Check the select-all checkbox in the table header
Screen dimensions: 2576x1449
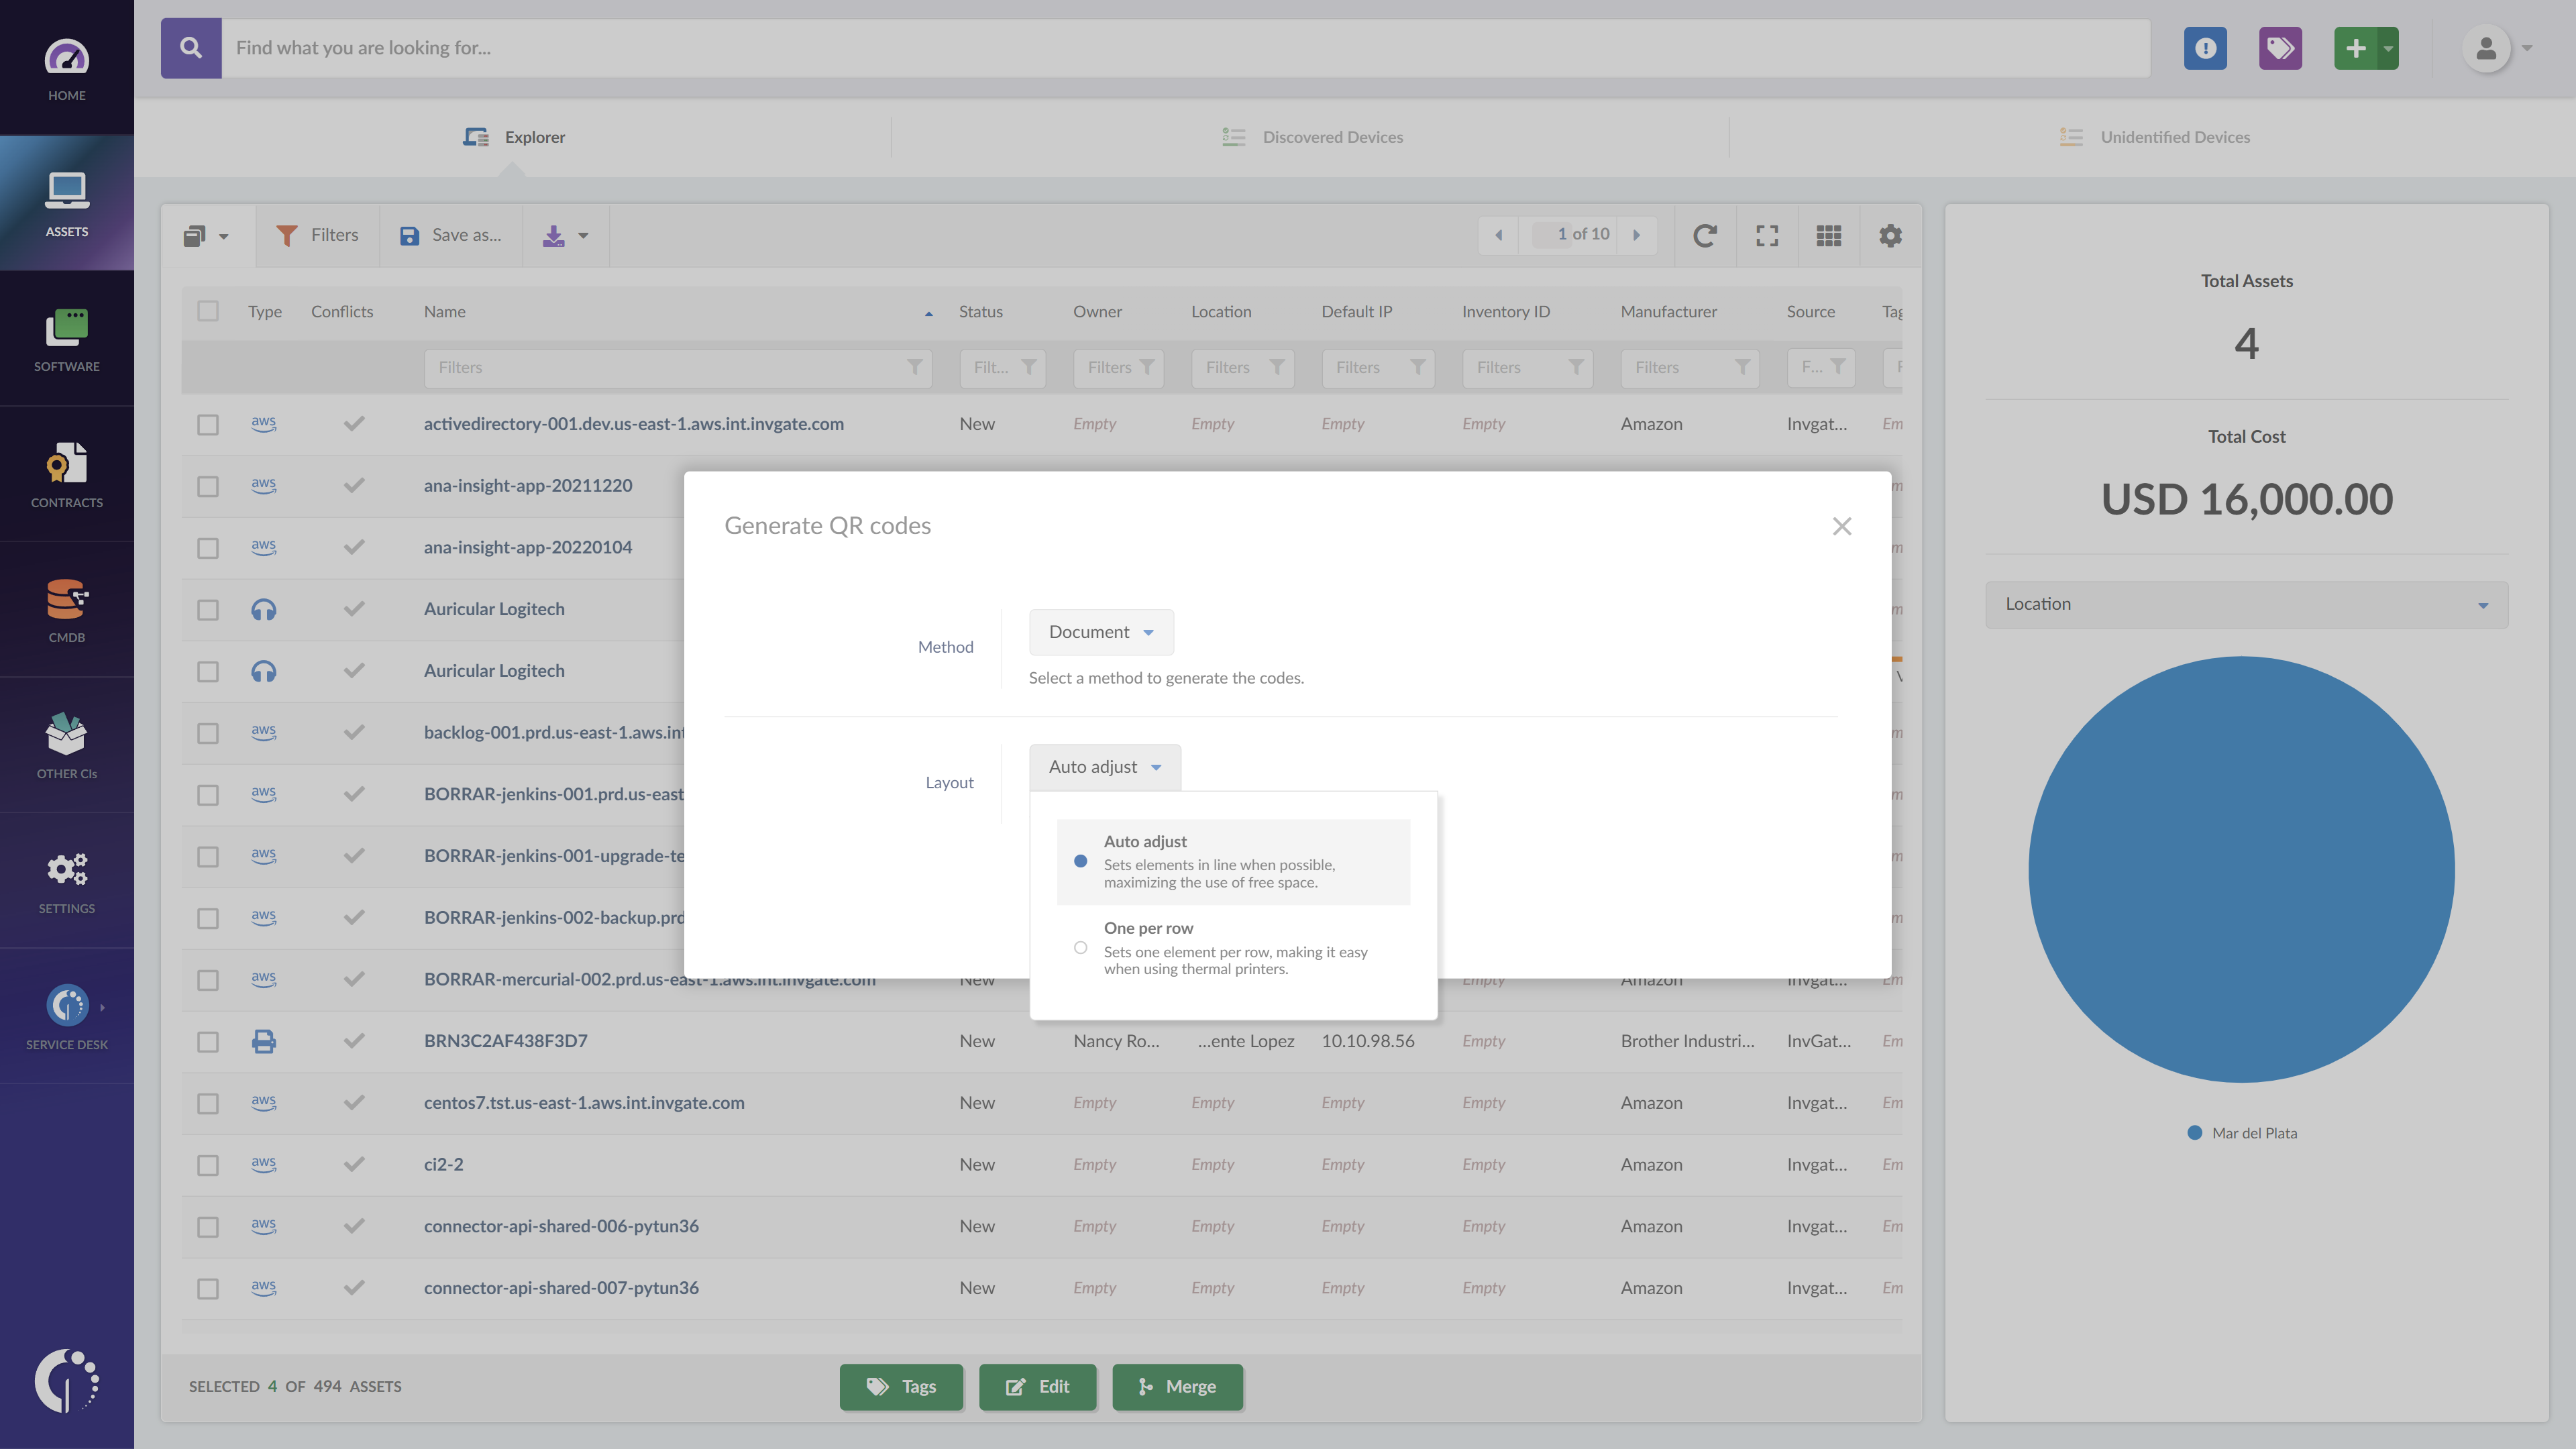[208, 311]
